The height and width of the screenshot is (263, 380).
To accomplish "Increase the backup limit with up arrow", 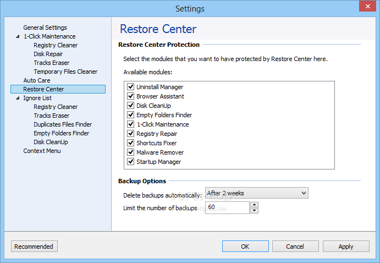I will pyautogui.click(x=254, y=205).
